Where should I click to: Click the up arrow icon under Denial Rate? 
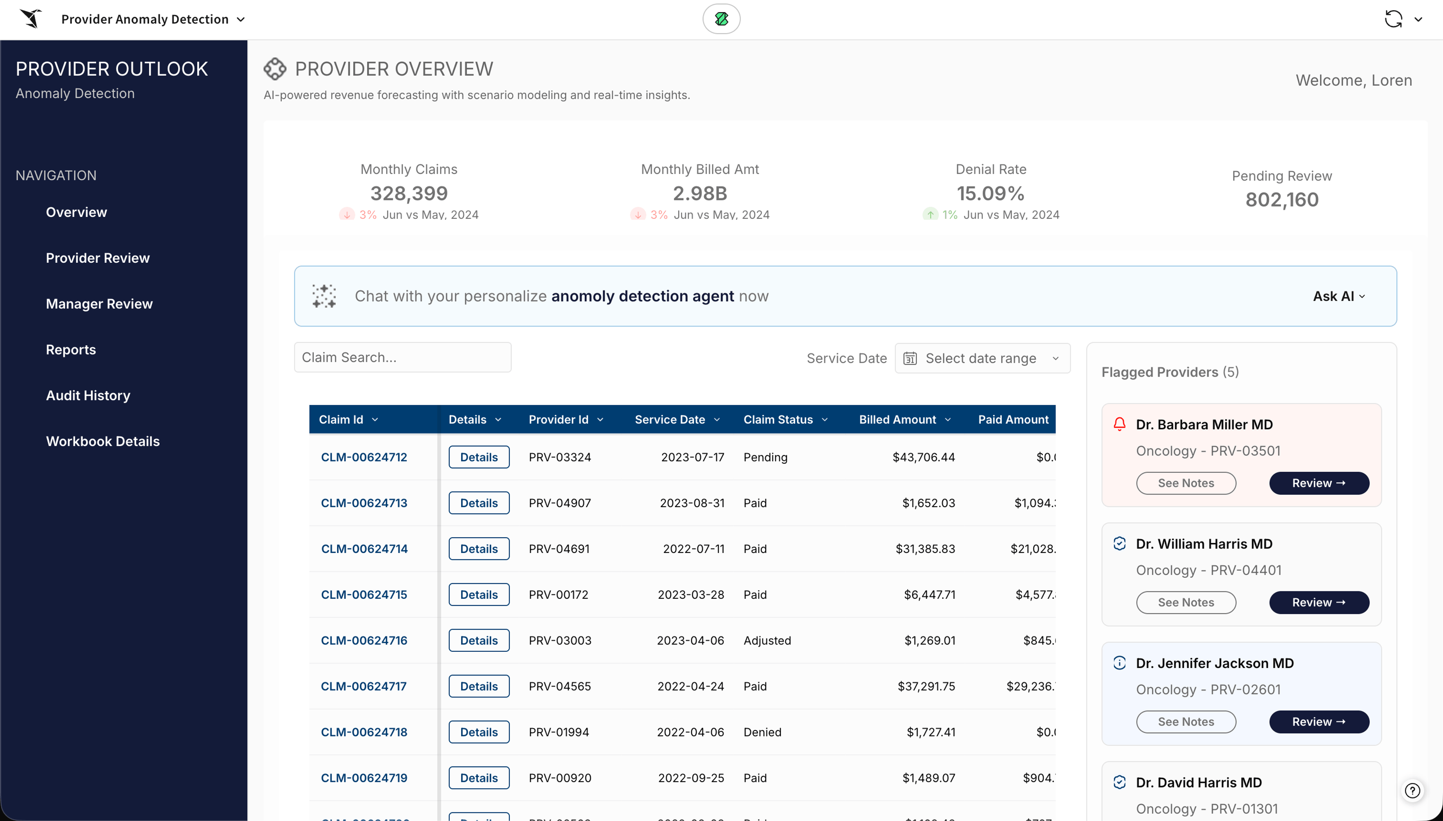tap(930, 215)
